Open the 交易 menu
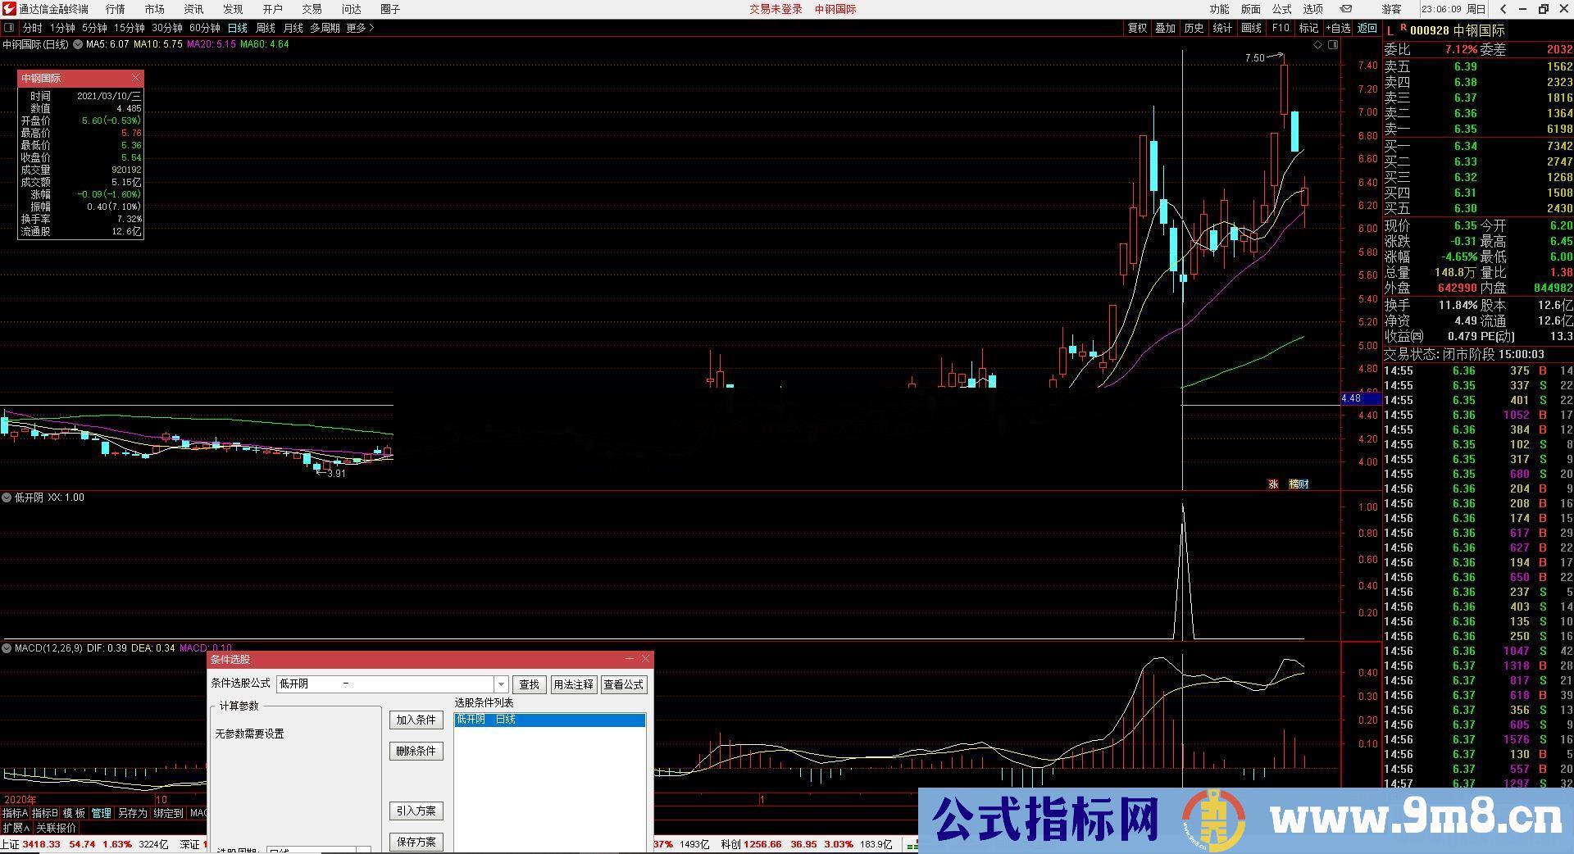This screenshot has height=854, width=1574. tap(311, 9)
